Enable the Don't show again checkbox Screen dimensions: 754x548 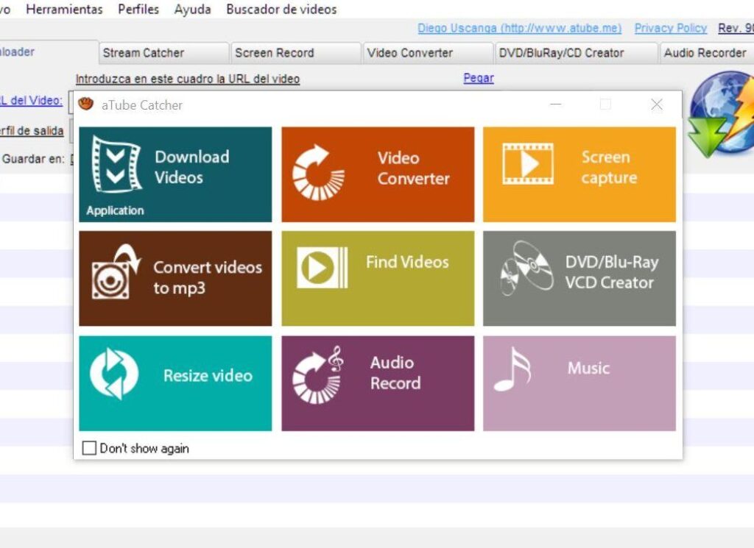pos(89,448)
